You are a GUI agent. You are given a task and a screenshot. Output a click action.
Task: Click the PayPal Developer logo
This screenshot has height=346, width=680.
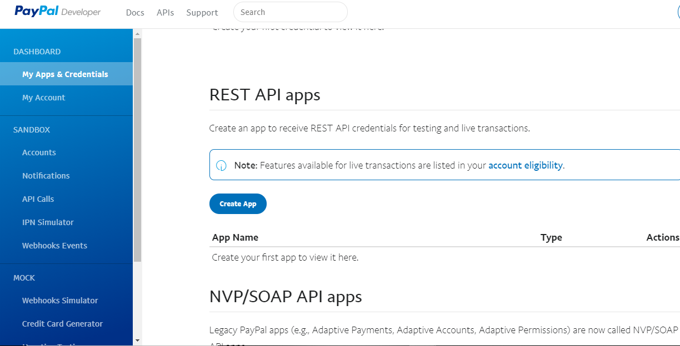pyautogui.click(x=58, y=12)
